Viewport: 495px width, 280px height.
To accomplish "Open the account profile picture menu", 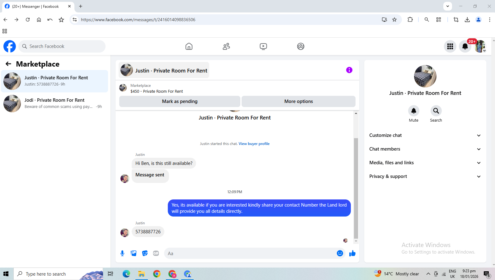I will pos(480,46).
